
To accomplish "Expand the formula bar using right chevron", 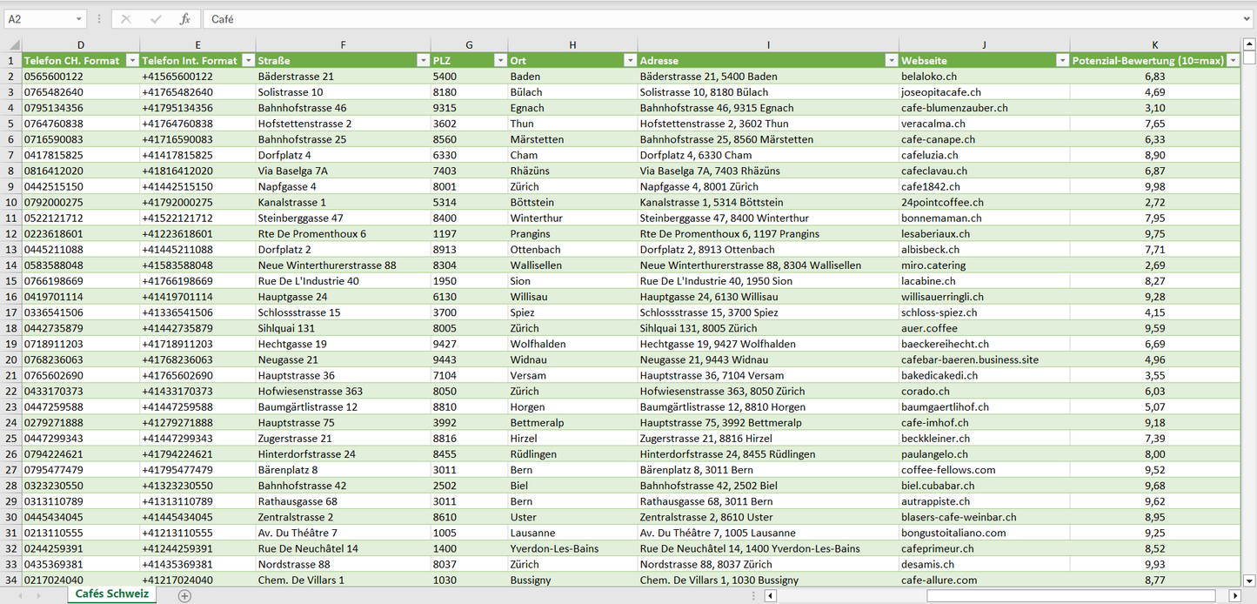I will pyautogui.click(x=1248, y=19).
